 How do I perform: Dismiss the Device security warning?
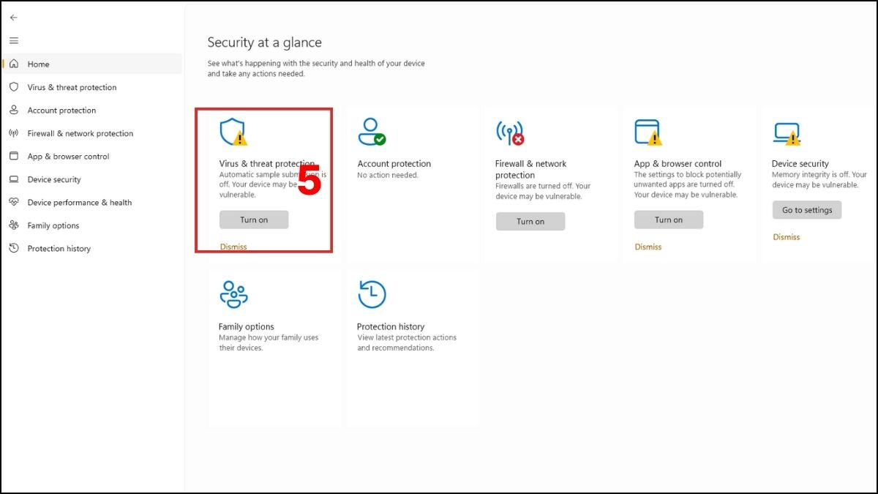tap(787, 237)
